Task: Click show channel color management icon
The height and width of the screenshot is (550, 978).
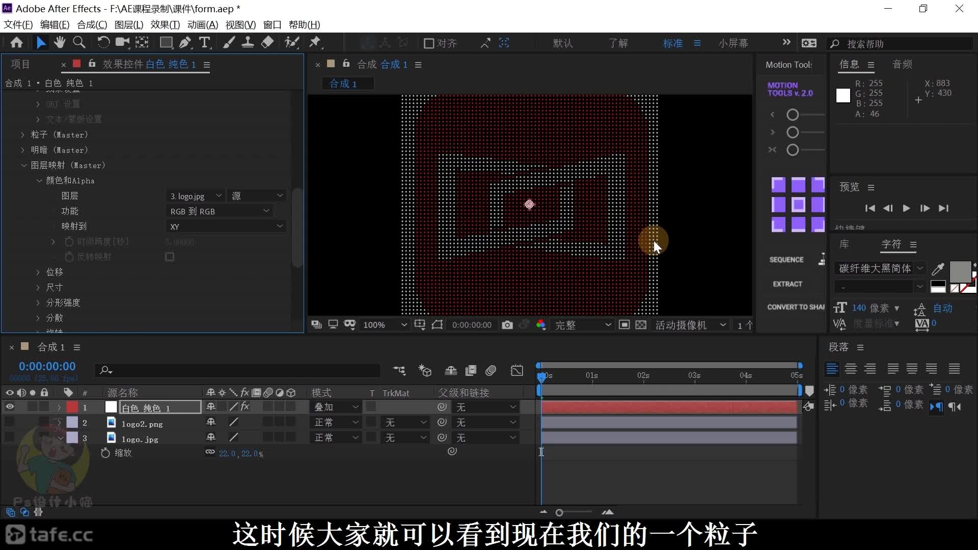Action: 540,325
